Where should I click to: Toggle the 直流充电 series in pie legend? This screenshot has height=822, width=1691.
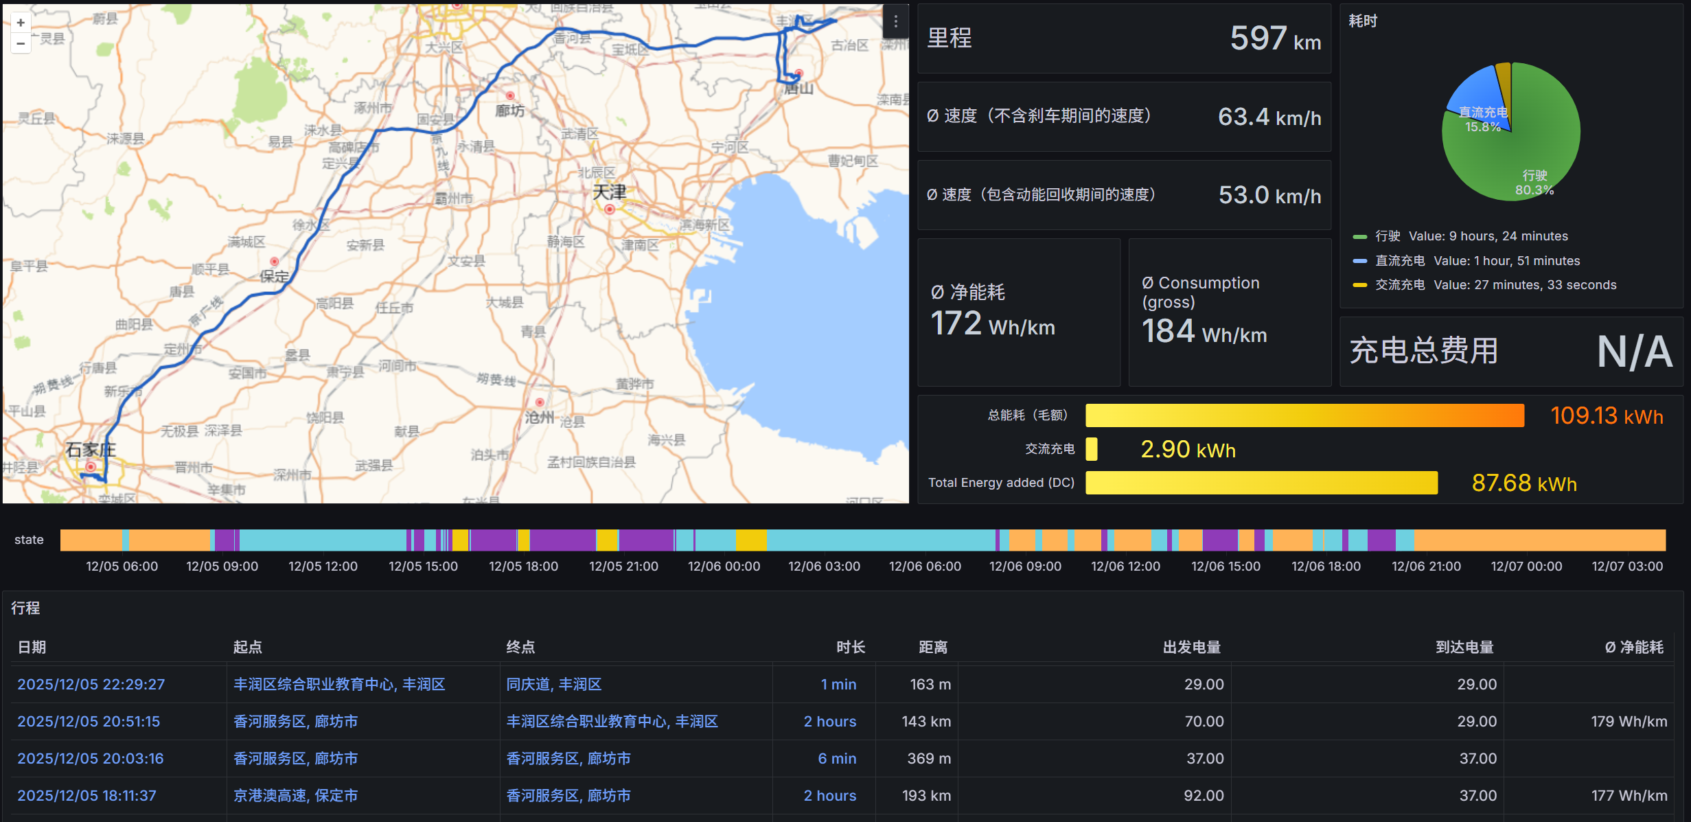[1399, 261]
